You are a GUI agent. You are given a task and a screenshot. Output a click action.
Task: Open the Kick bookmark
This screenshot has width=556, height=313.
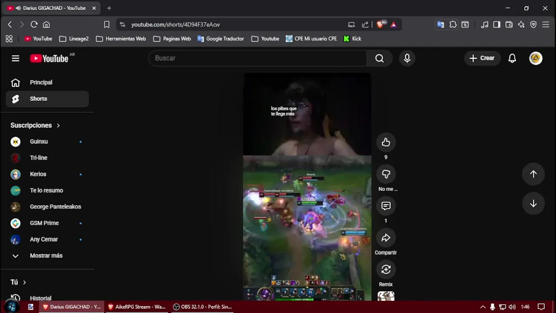[x=352, y=39]
